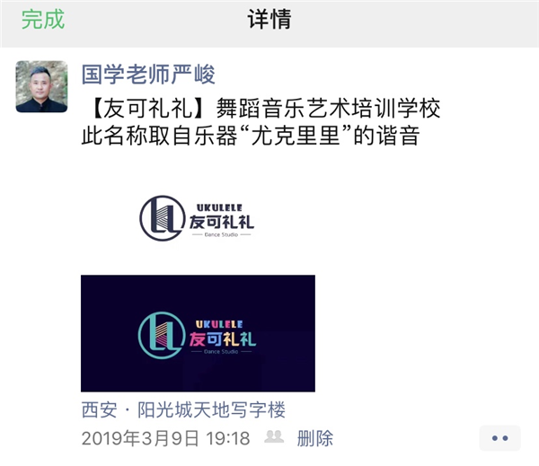Click the circular L logo in white image
539x466 pixels.
tap(163, 218)
